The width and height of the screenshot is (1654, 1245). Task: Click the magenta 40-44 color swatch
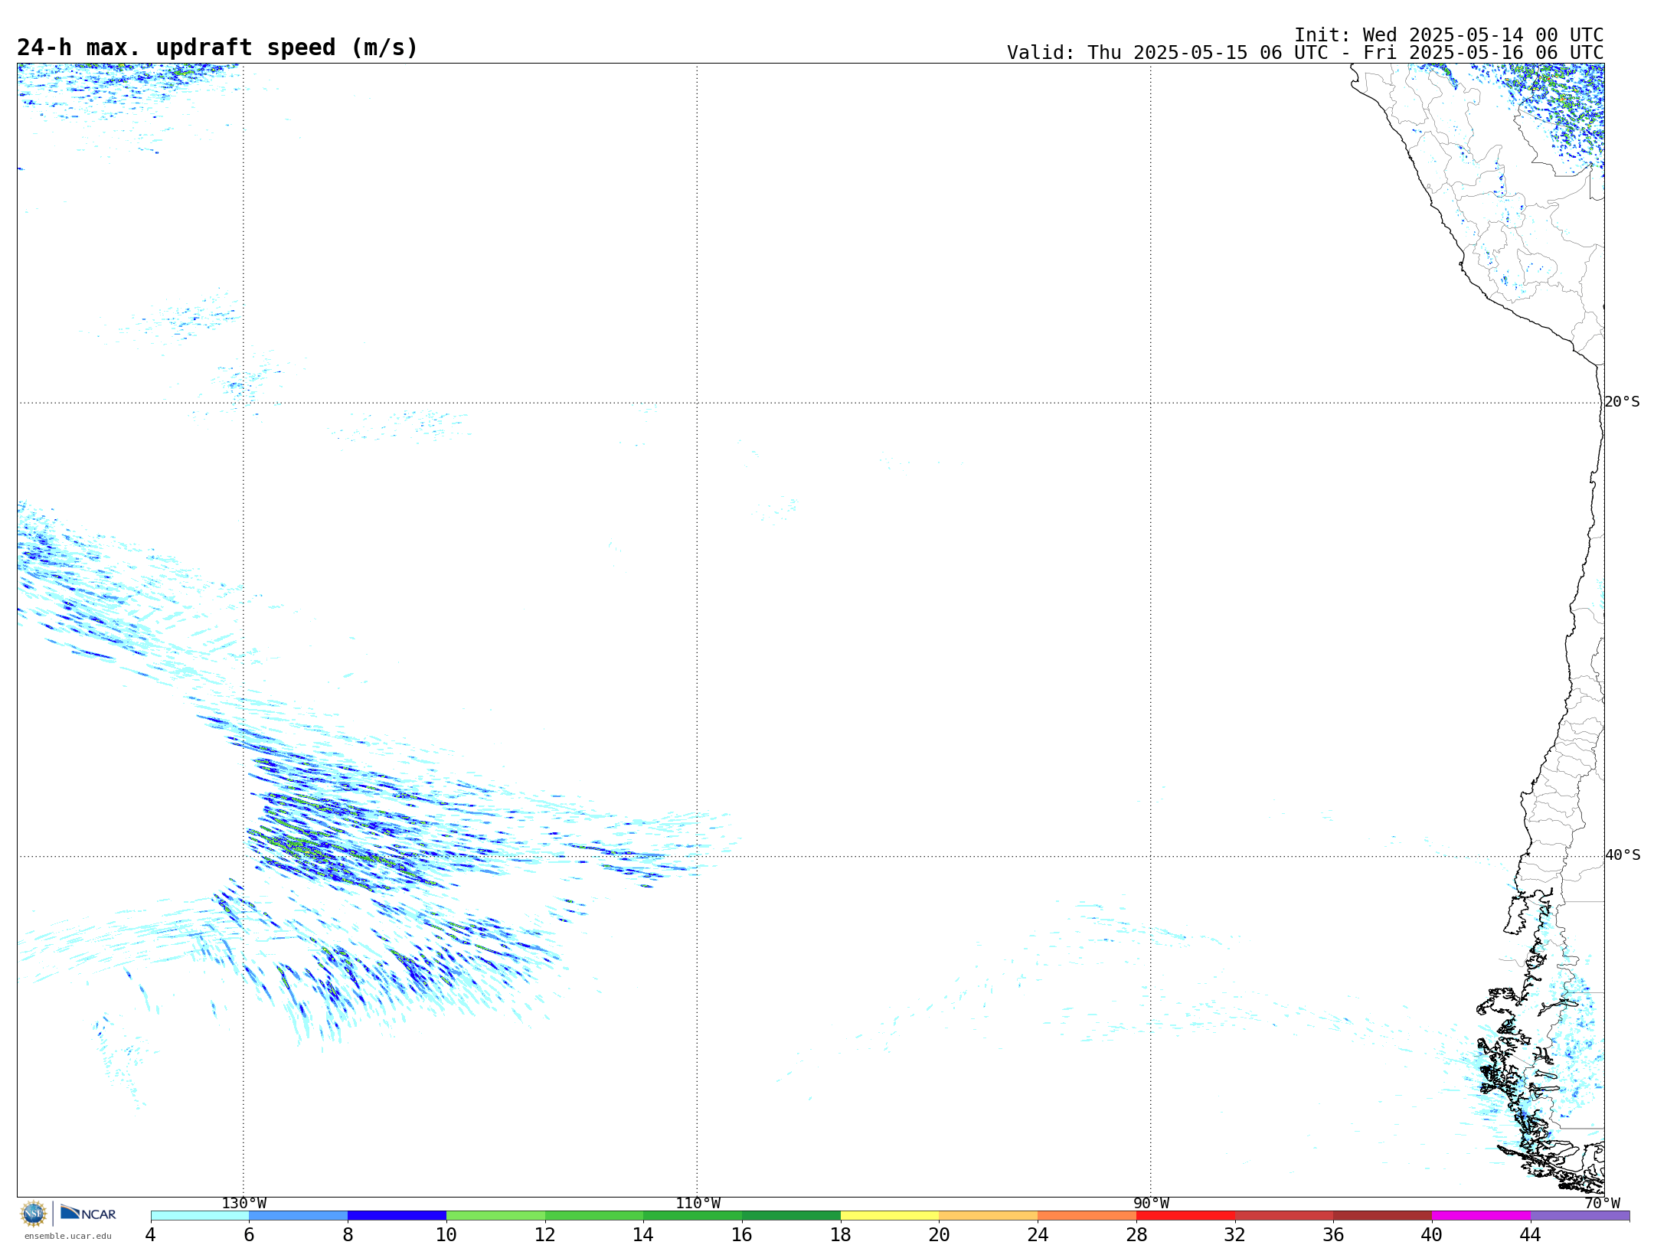1482,1216
